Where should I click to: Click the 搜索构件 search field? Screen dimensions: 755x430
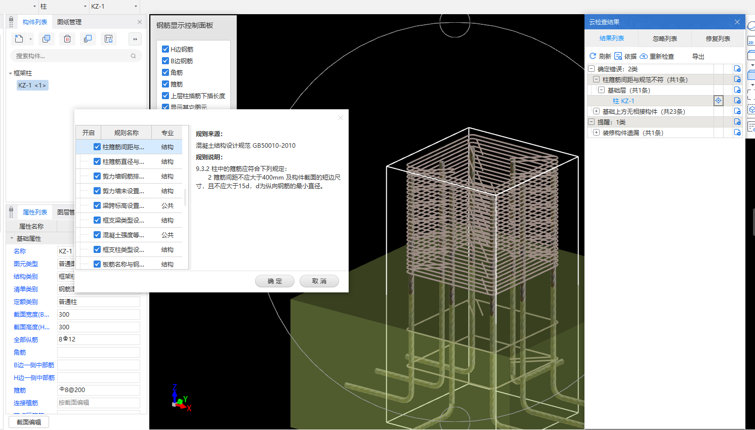[x=76, y=56]
